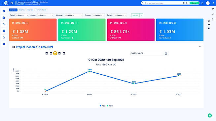Select the fifth calendar period icon
The width and height of the screenshot is (216, 121).
(x=64, y=53)
